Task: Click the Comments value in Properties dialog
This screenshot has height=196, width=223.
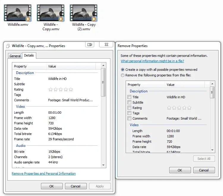Action: coord(70,100)
